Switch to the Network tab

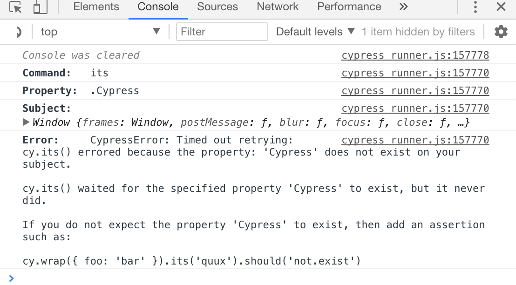click(278, 7)
